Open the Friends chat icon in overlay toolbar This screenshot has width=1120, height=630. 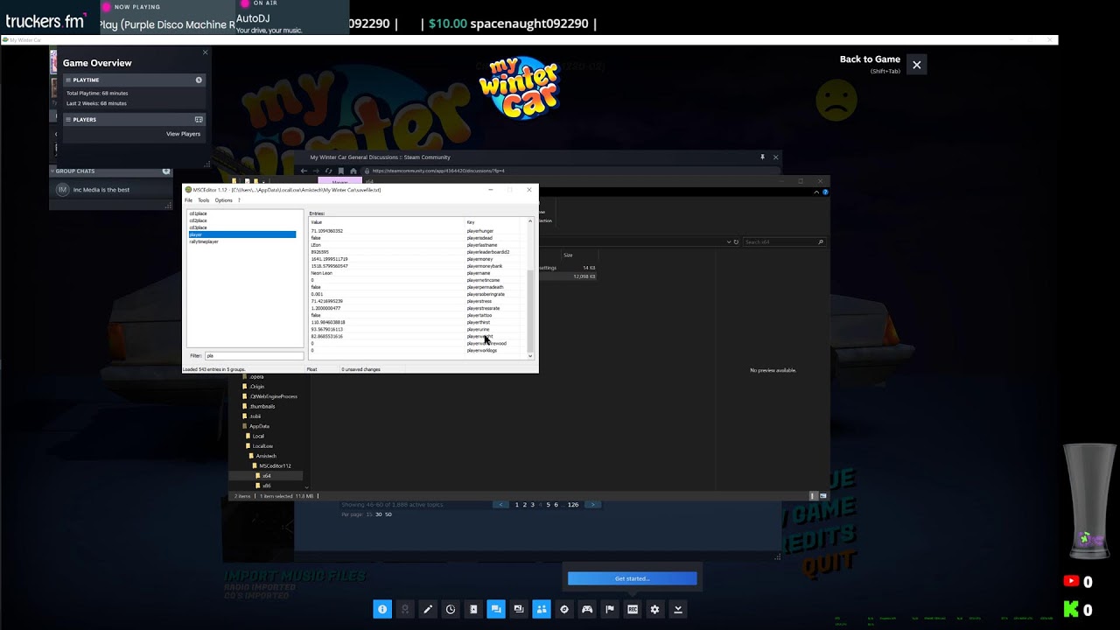pos(496,609)
